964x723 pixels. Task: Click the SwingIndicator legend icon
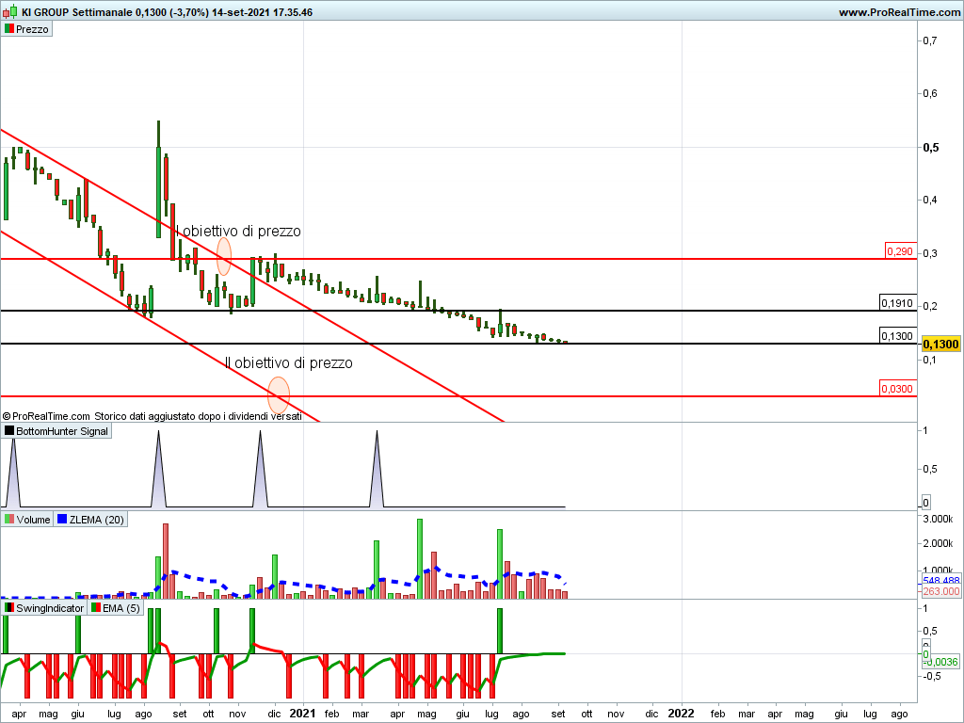[9, 608]
